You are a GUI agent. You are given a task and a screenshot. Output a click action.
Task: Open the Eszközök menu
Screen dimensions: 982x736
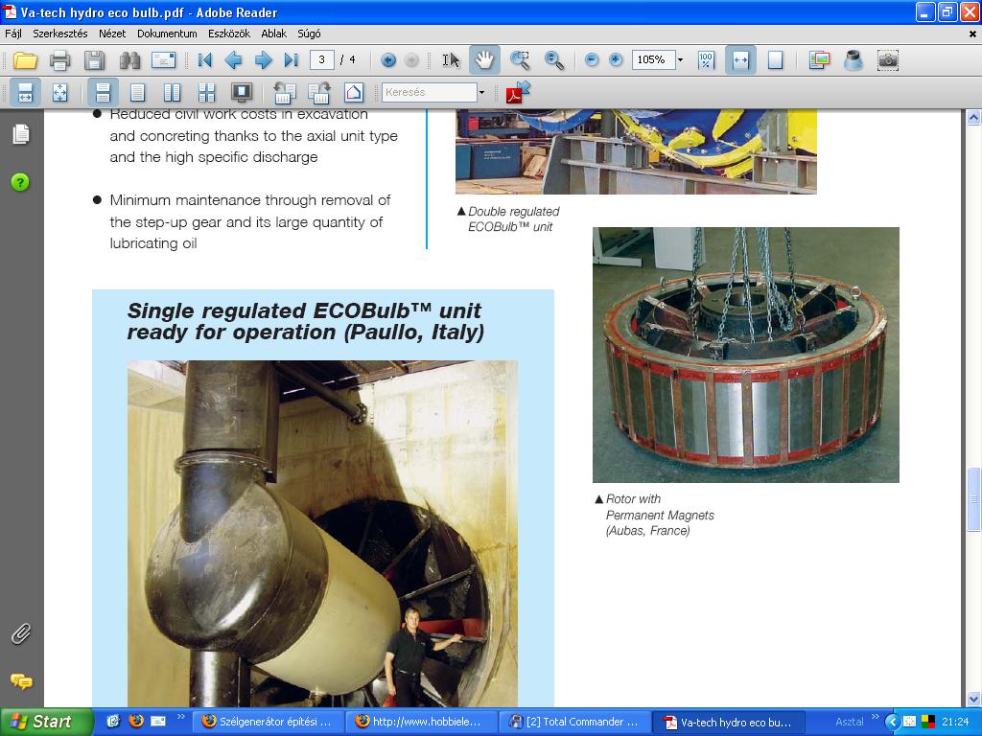(x=229, y=34)
